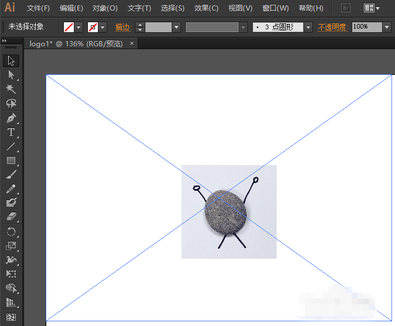Pick the Rectangle tool
395x326 pixels.
11,160
